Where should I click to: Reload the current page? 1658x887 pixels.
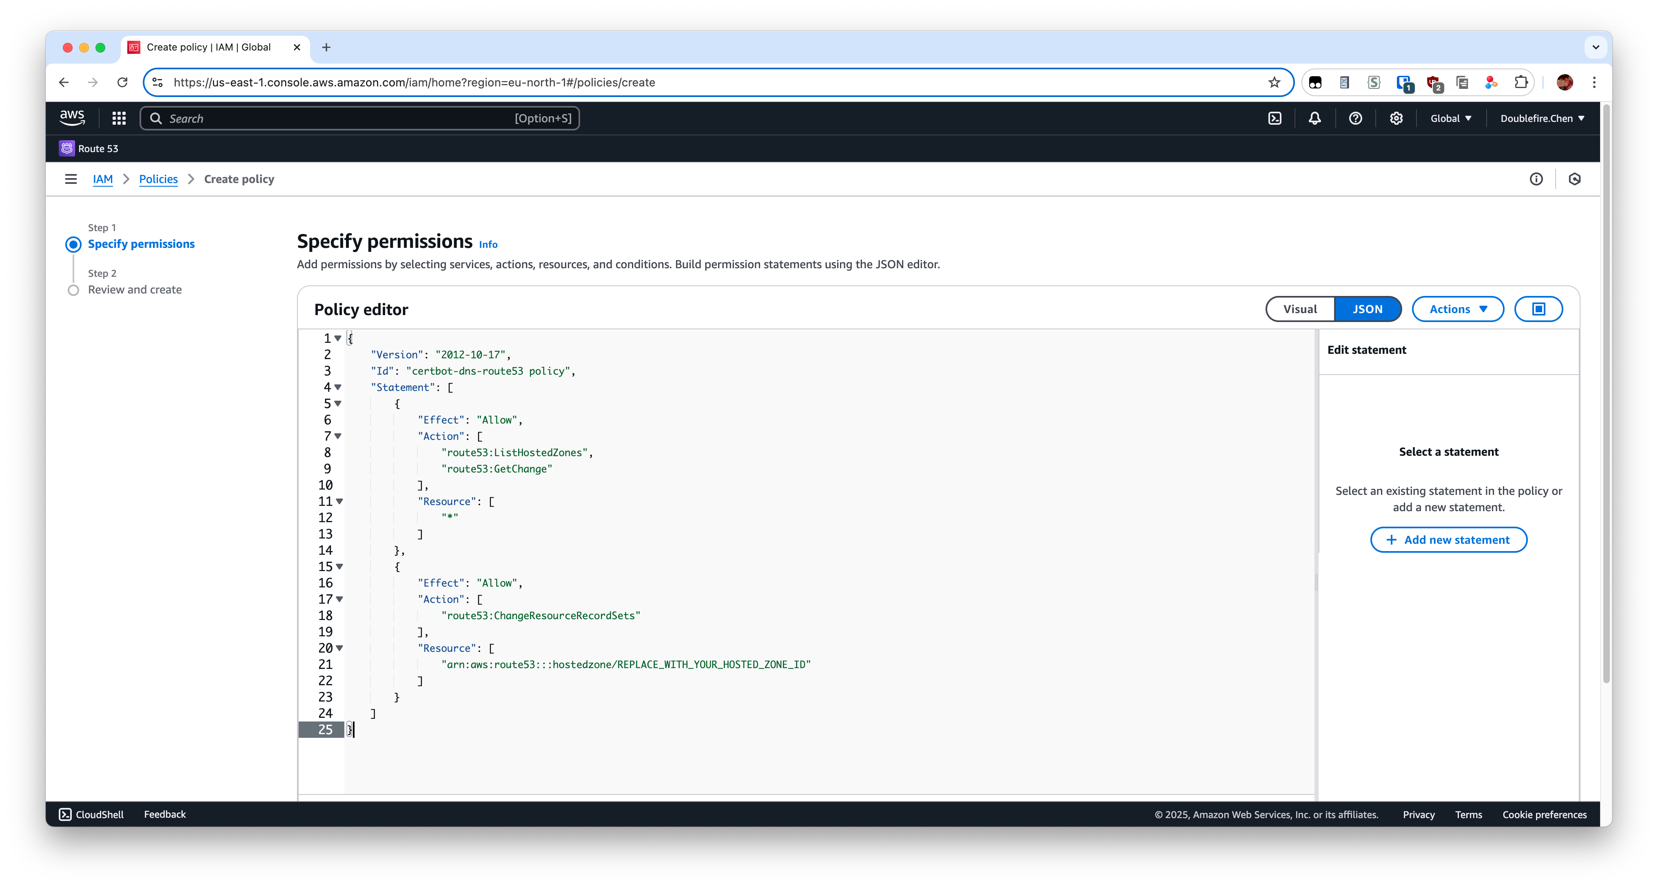(122, 82)
